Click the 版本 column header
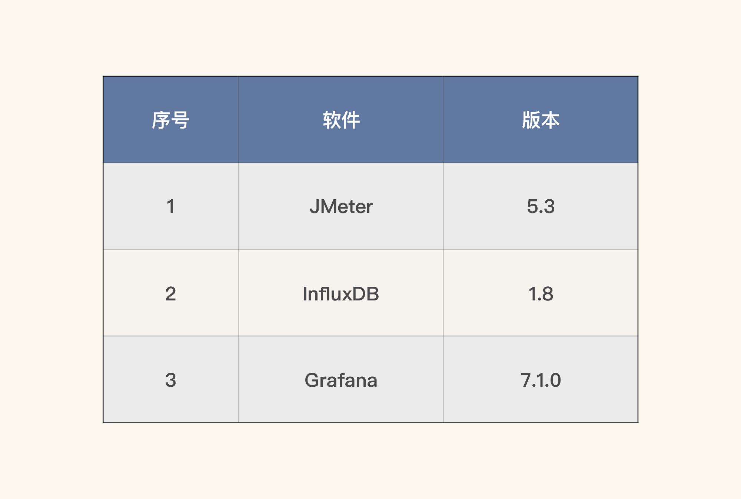This screenshot has height=499, width=741. (x=541, y=120)
